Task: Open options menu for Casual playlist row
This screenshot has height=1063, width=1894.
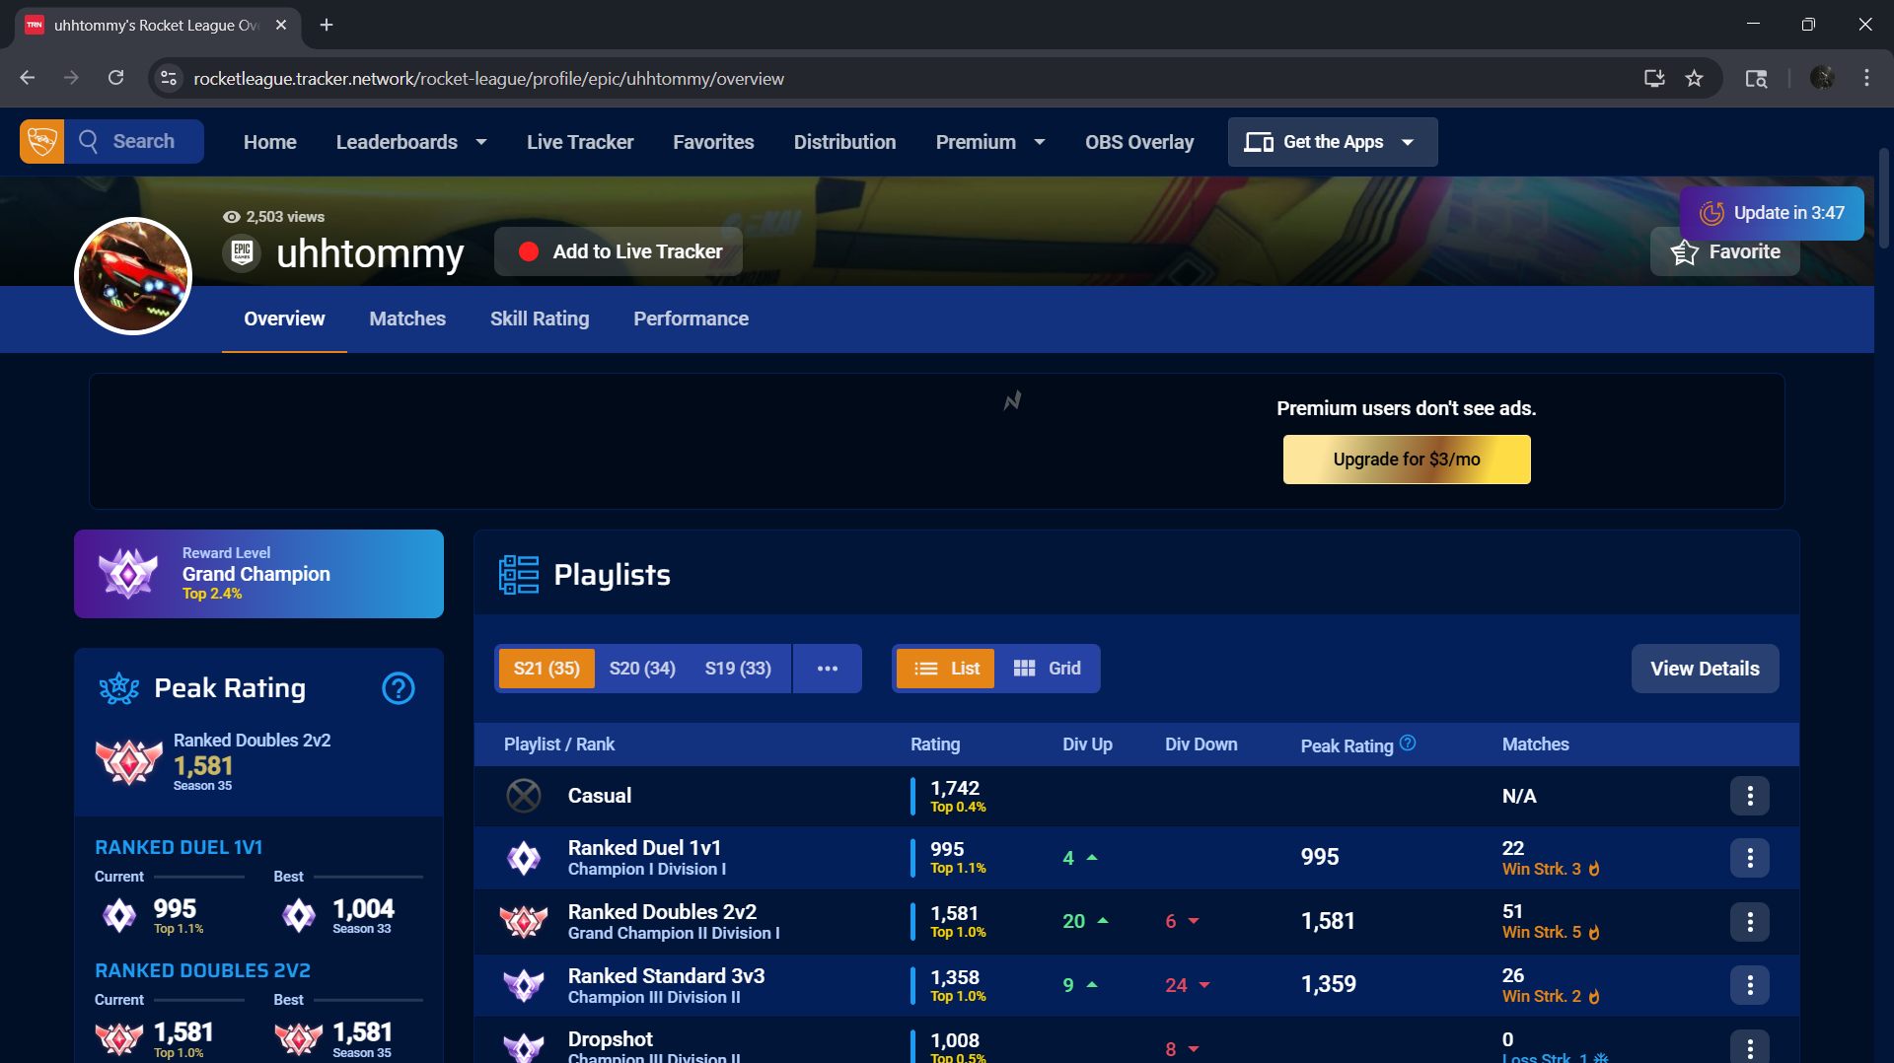Action: pos(1749,796)
